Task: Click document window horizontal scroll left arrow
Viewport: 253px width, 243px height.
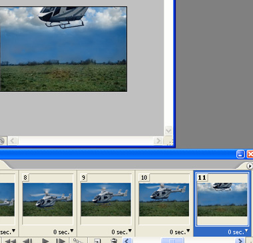Action: (x=13, y=140)
